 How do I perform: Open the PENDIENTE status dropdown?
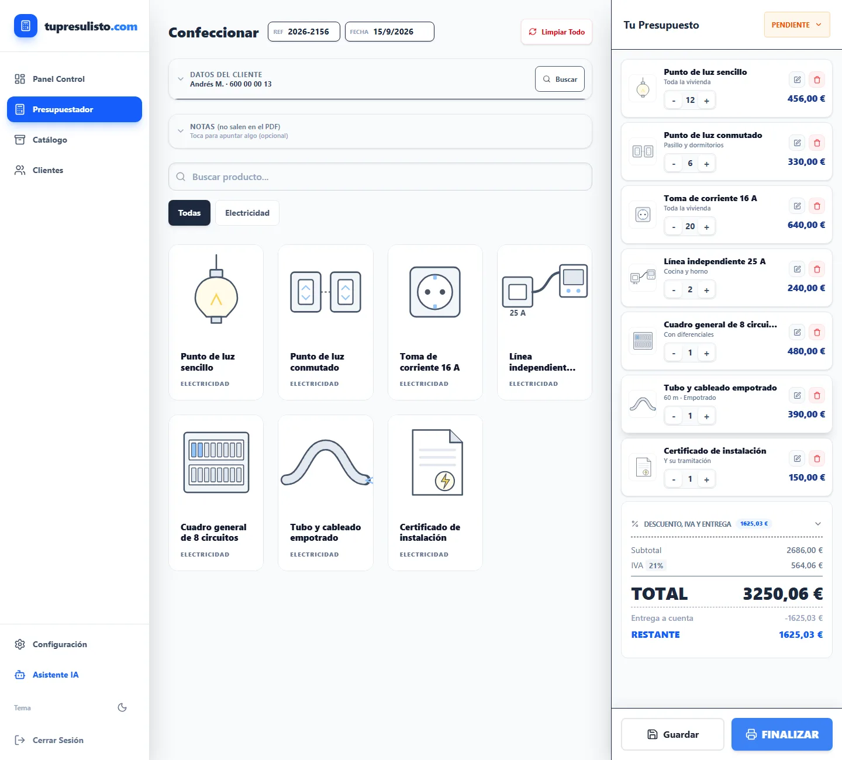(797, 25)
